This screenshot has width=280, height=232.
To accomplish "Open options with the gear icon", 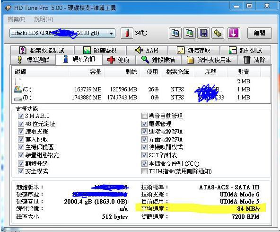I will tap(218, 33).
